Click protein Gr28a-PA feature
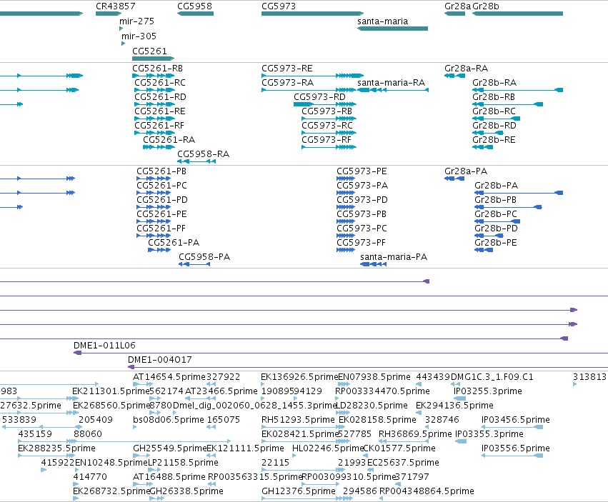Screen dimensions: 608x502 (454, 179)
